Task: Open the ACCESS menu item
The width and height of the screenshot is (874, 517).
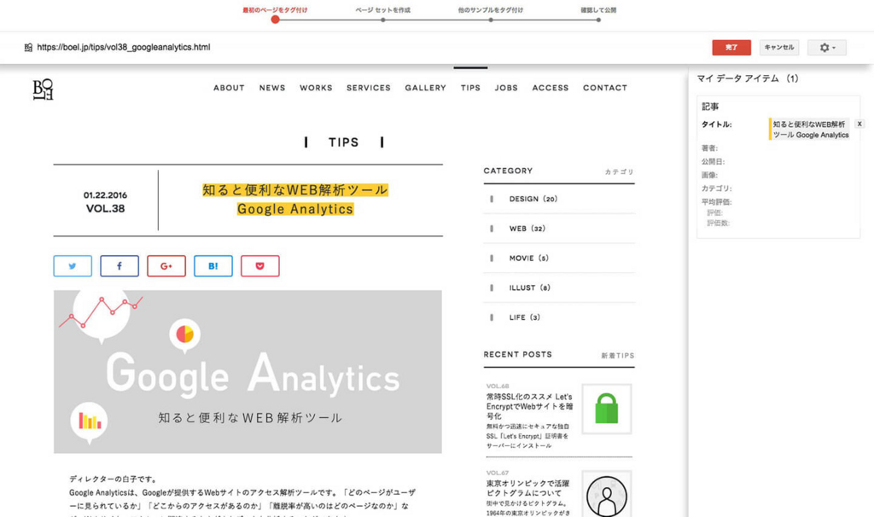Action: pyautogui.click(x=551, y=88)
